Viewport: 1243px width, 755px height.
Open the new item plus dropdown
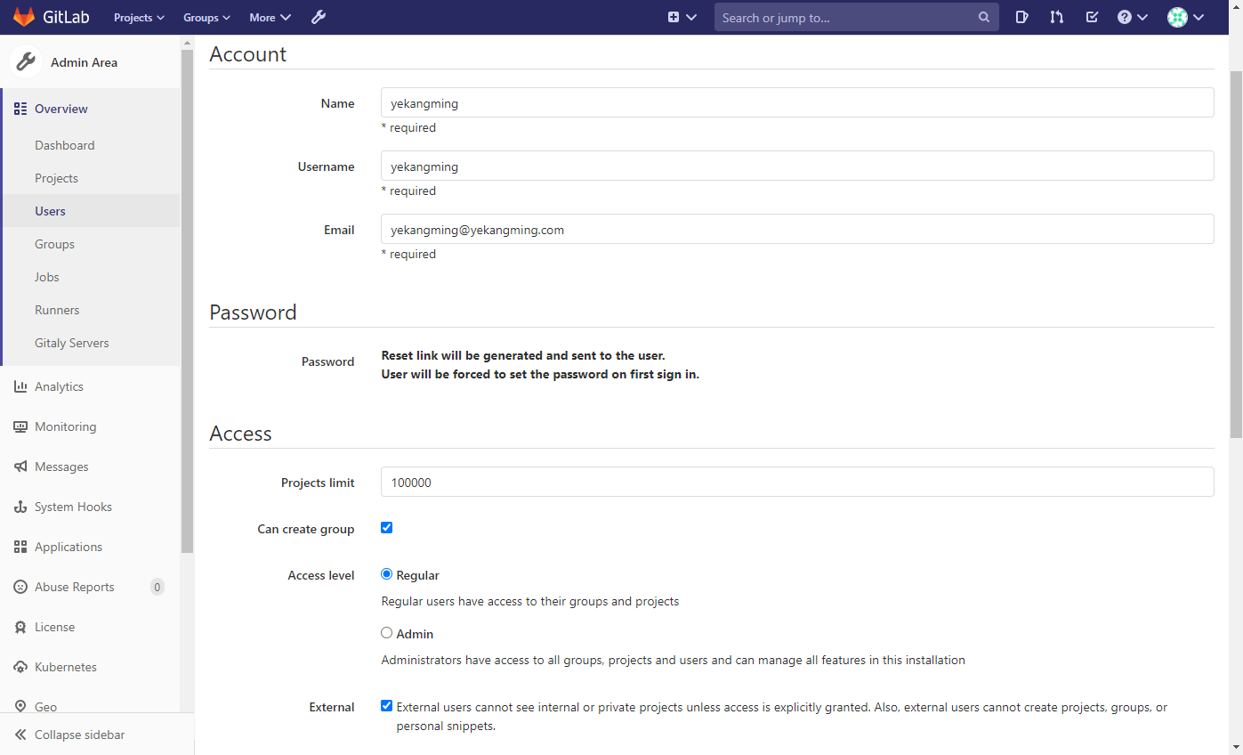pos(682,17)
